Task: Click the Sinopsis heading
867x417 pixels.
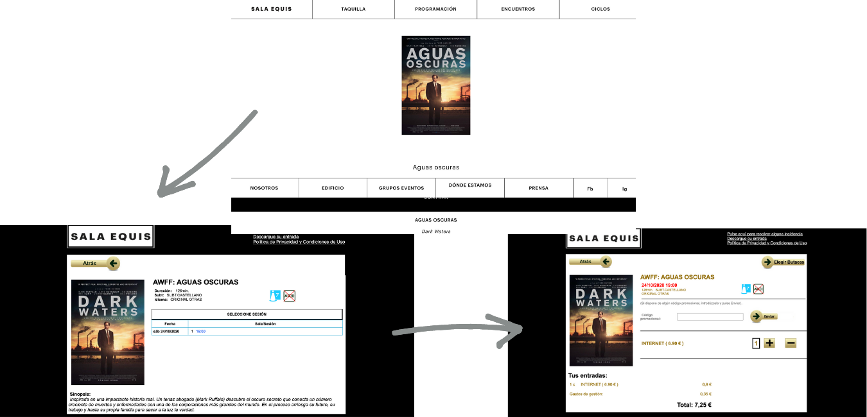Action: coord(80,394)
